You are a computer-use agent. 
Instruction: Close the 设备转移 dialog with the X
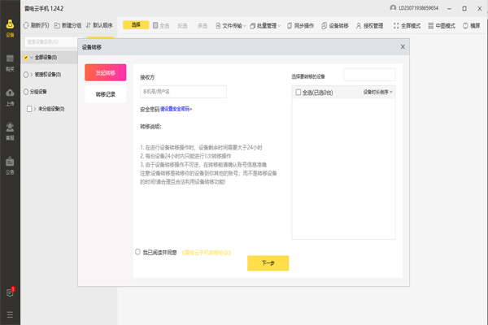pos(402,48)
